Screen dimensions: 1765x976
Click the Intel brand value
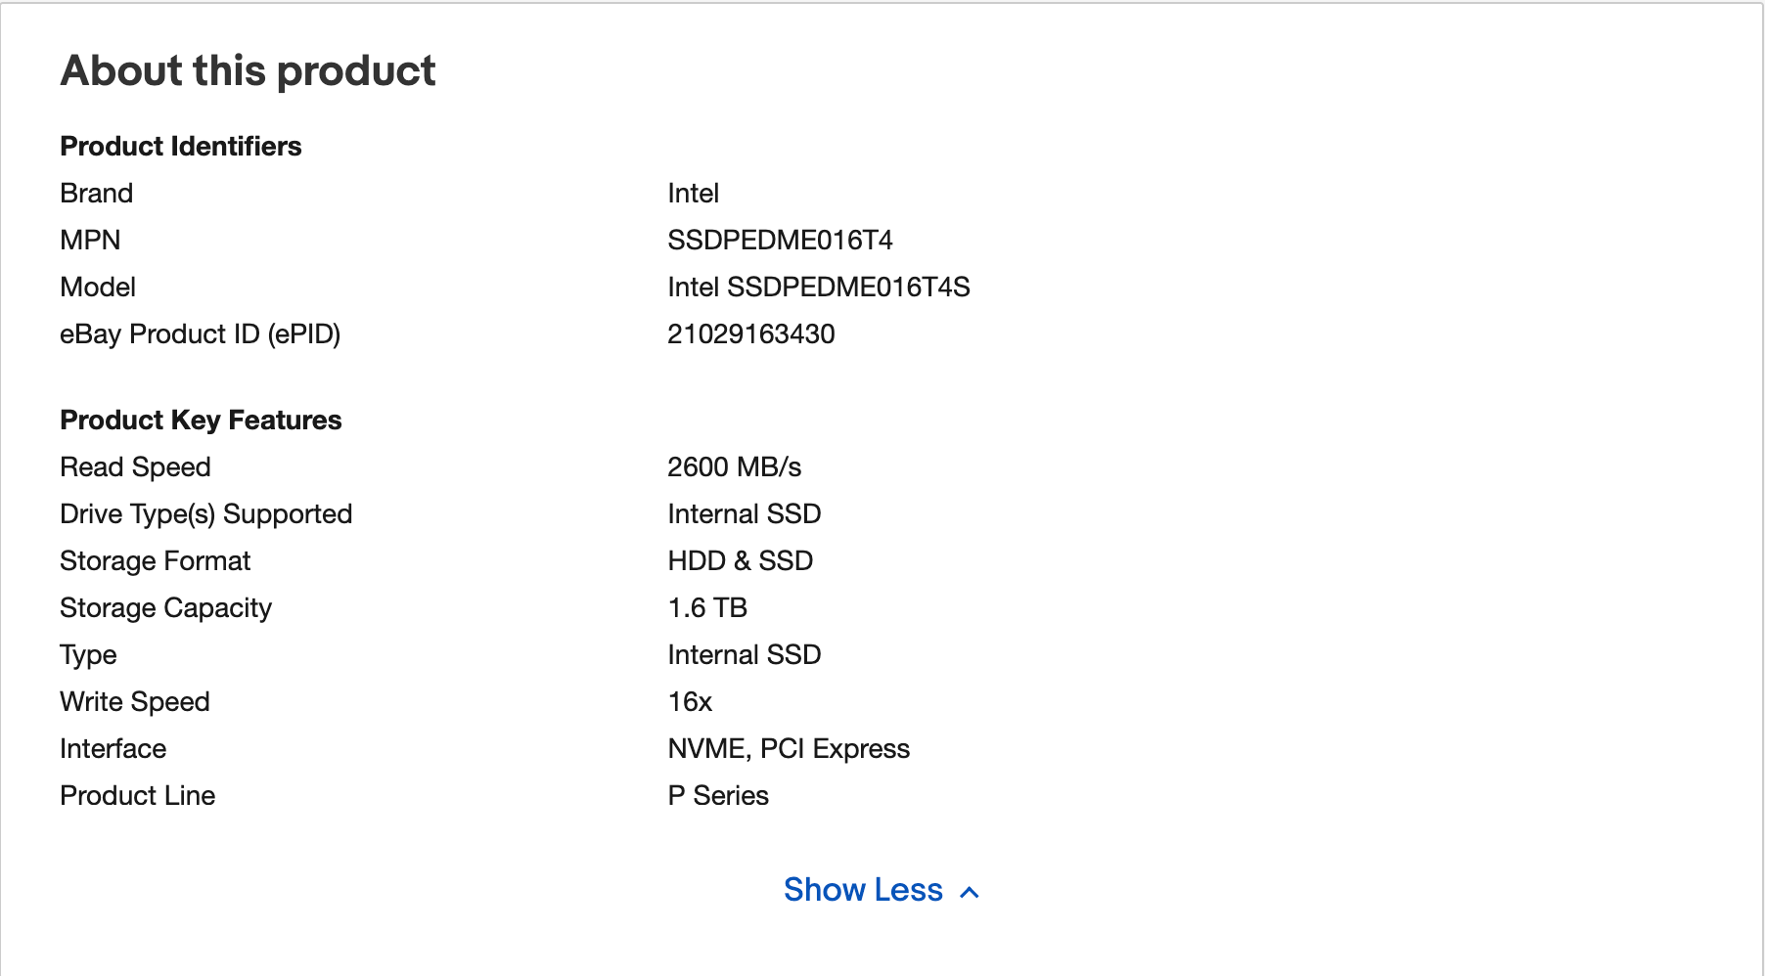(x=693, y=193)
